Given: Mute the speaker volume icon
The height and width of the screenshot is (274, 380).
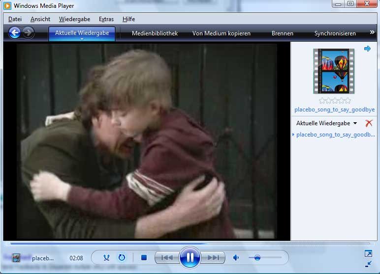Looking at the screenshot, I should (236, 258).
